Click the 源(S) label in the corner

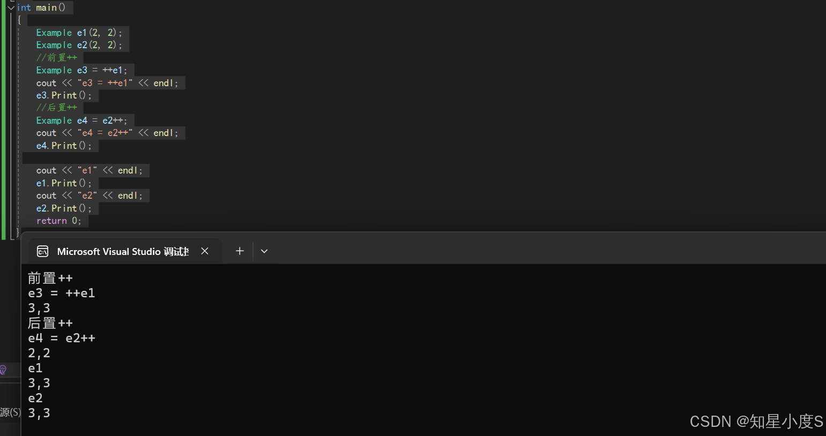pos(10,412)
